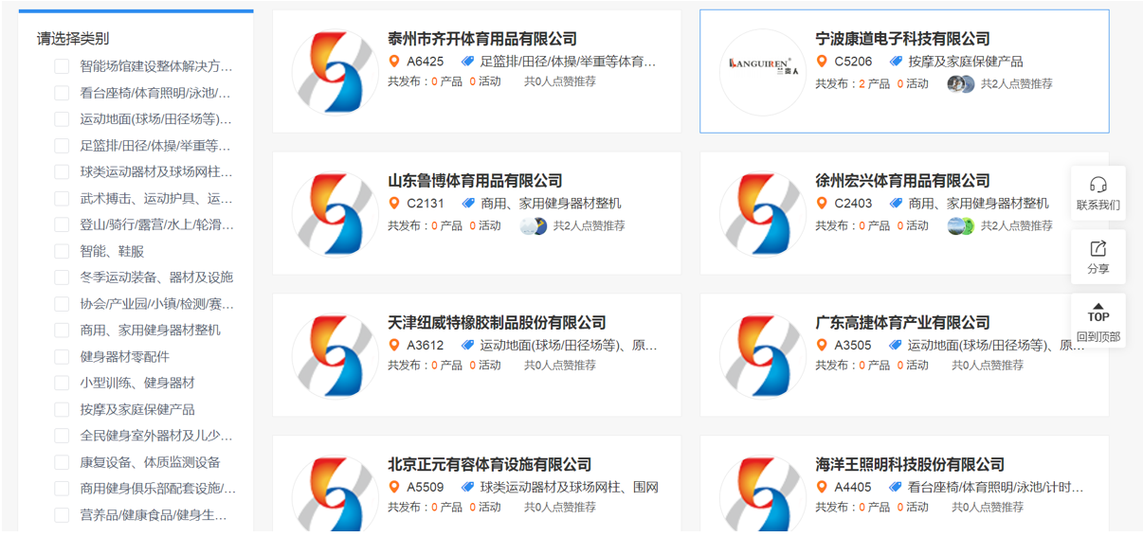Click the location pin icon beside C2131

394,204
